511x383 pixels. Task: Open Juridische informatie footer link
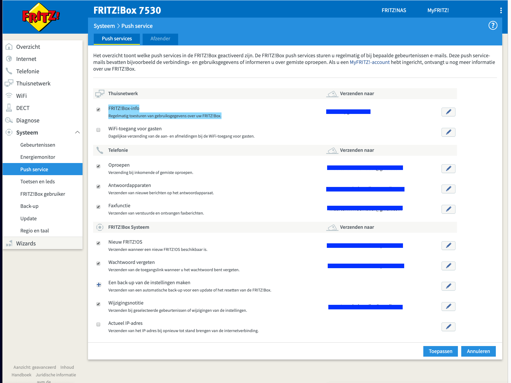coord(56,375)
